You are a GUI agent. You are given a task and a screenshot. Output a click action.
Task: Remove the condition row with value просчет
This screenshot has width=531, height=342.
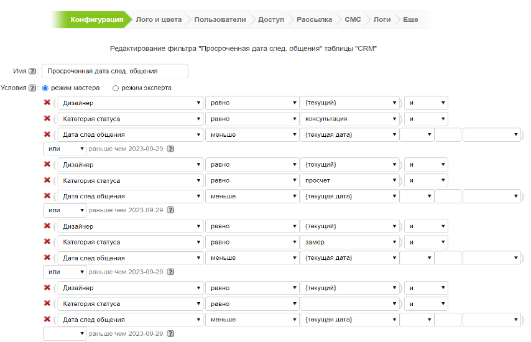click(47, 180)
